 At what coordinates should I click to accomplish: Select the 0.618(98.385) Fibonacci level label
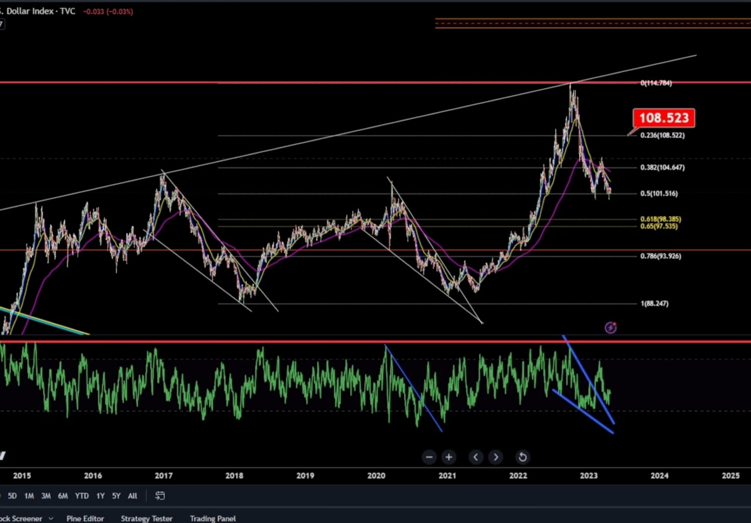pos(660,219)
